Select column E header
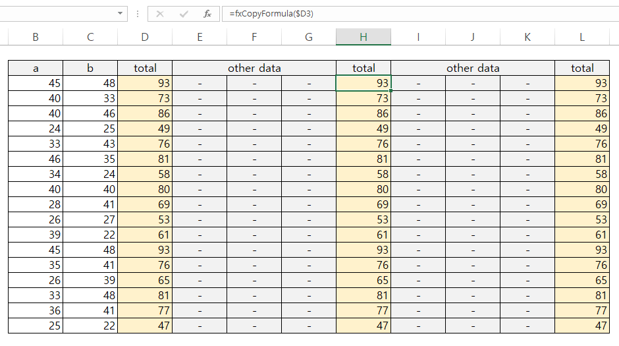The image size is (619, 346). (200, 37)
